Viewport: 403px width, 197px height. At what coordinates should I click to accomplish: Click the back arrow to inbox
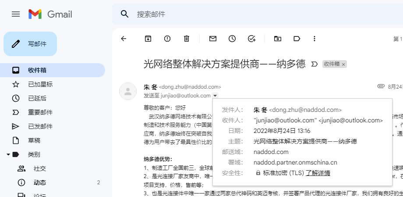click(124, 39)
